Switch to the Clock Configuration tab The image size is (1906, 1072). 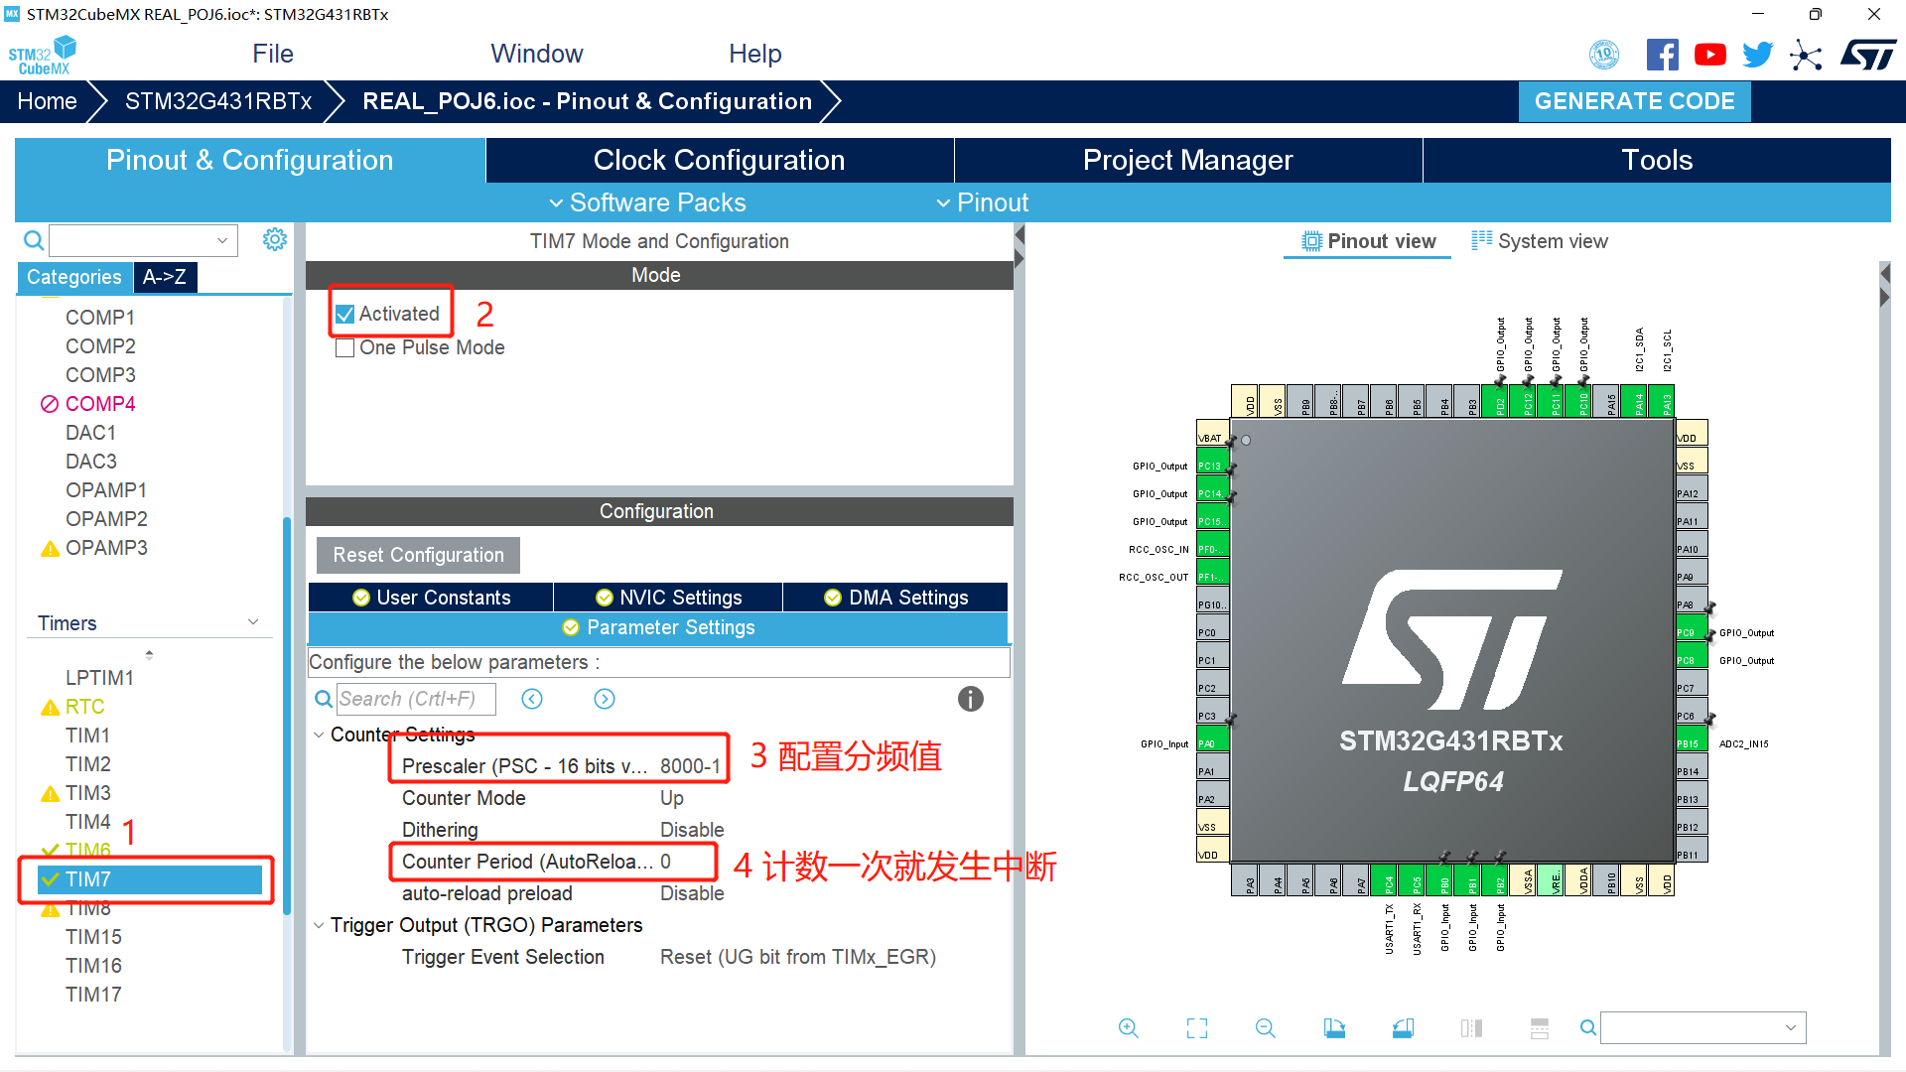719,160
